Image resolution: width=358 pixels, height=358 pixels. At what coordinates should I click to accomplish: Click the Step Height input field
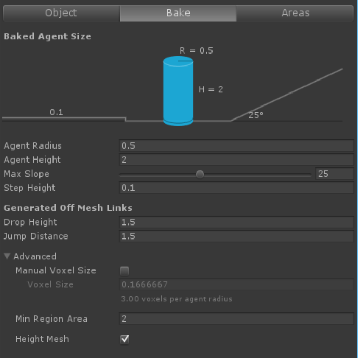tap(236, 188)
